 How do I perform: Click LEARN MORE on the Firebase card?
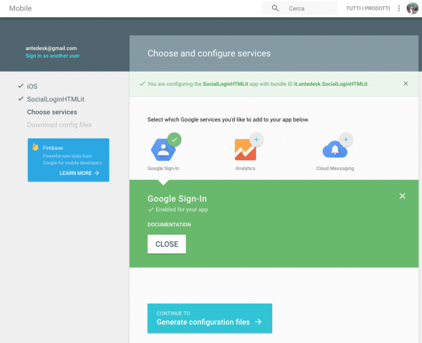point(79,173)
